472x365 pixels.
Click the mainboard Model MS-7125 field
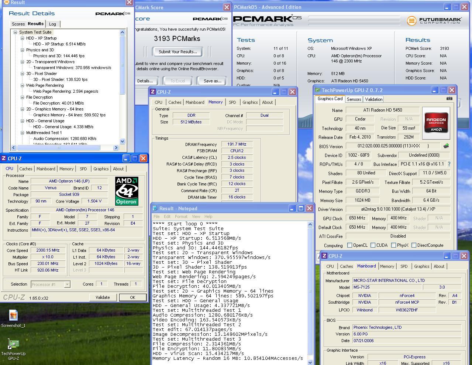(x=387, y=287)
